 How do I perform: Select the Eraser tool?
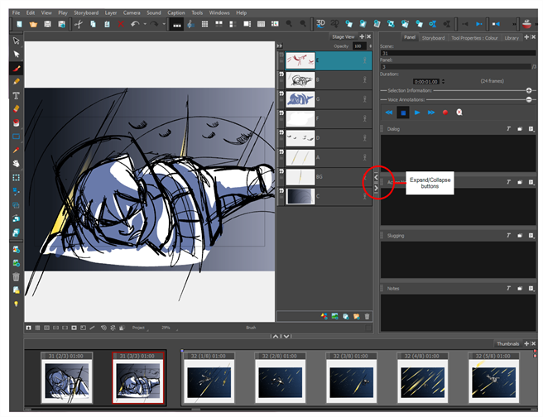click(x=17, y=109)
